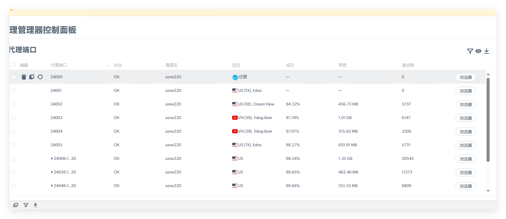
Task: Click the funnel icon in the bottom bar
Action: [26, 205]
